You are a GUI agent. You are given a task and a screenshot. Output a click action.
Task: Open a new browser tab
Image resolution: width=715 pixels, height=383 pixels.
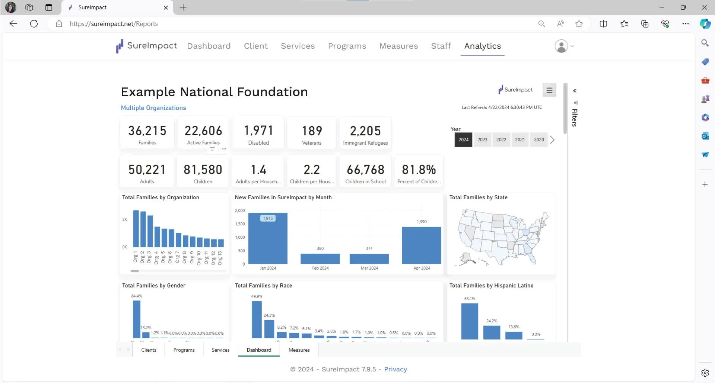coord(183,7)
